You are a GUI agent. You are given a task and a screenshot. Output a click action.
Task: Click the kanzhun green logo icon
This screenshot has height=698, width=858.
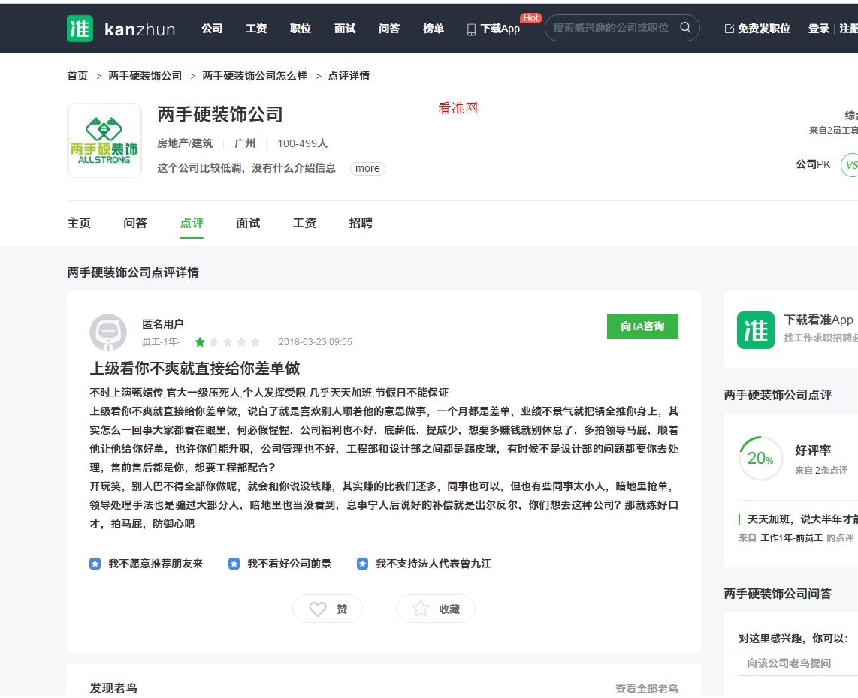pos(80,29)
